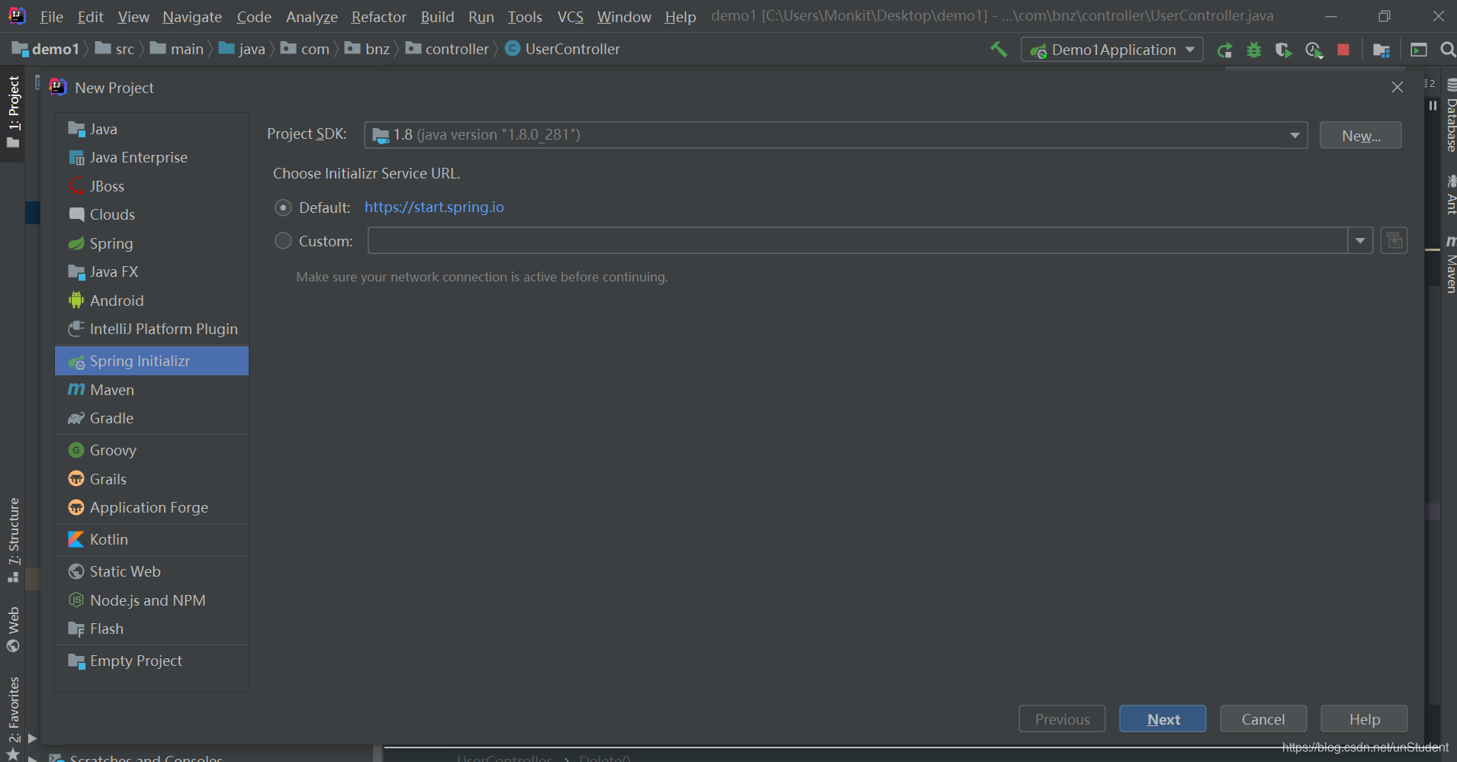
Task: Open Demo1Application run configuration dropdown
Action: [1112, 50]
